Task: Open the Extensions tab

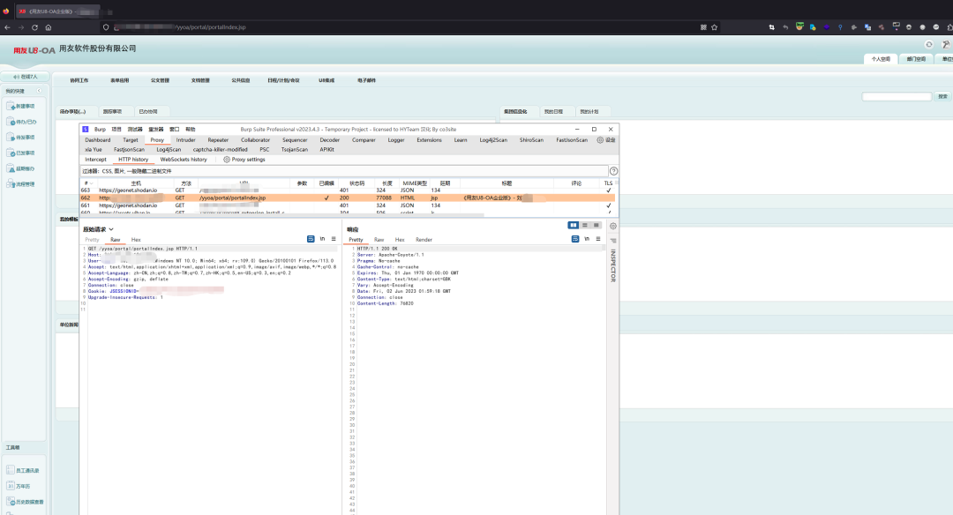Action: (x=429, y=140)
